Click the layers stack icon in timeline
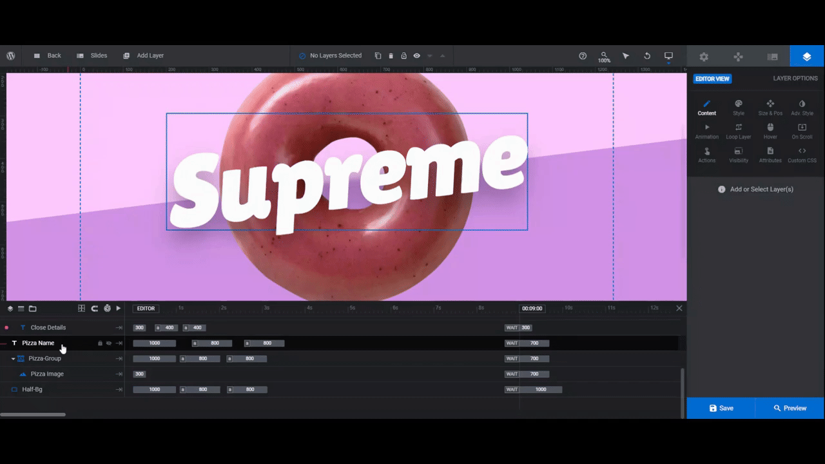 point(10,309)
